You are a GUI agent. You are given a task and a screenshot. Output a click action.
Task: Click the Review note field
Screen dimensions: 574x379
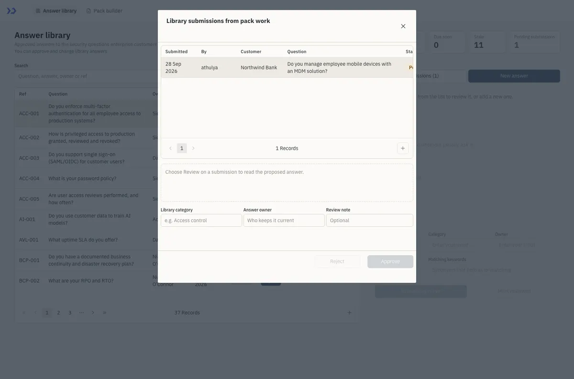coord(370,221)
